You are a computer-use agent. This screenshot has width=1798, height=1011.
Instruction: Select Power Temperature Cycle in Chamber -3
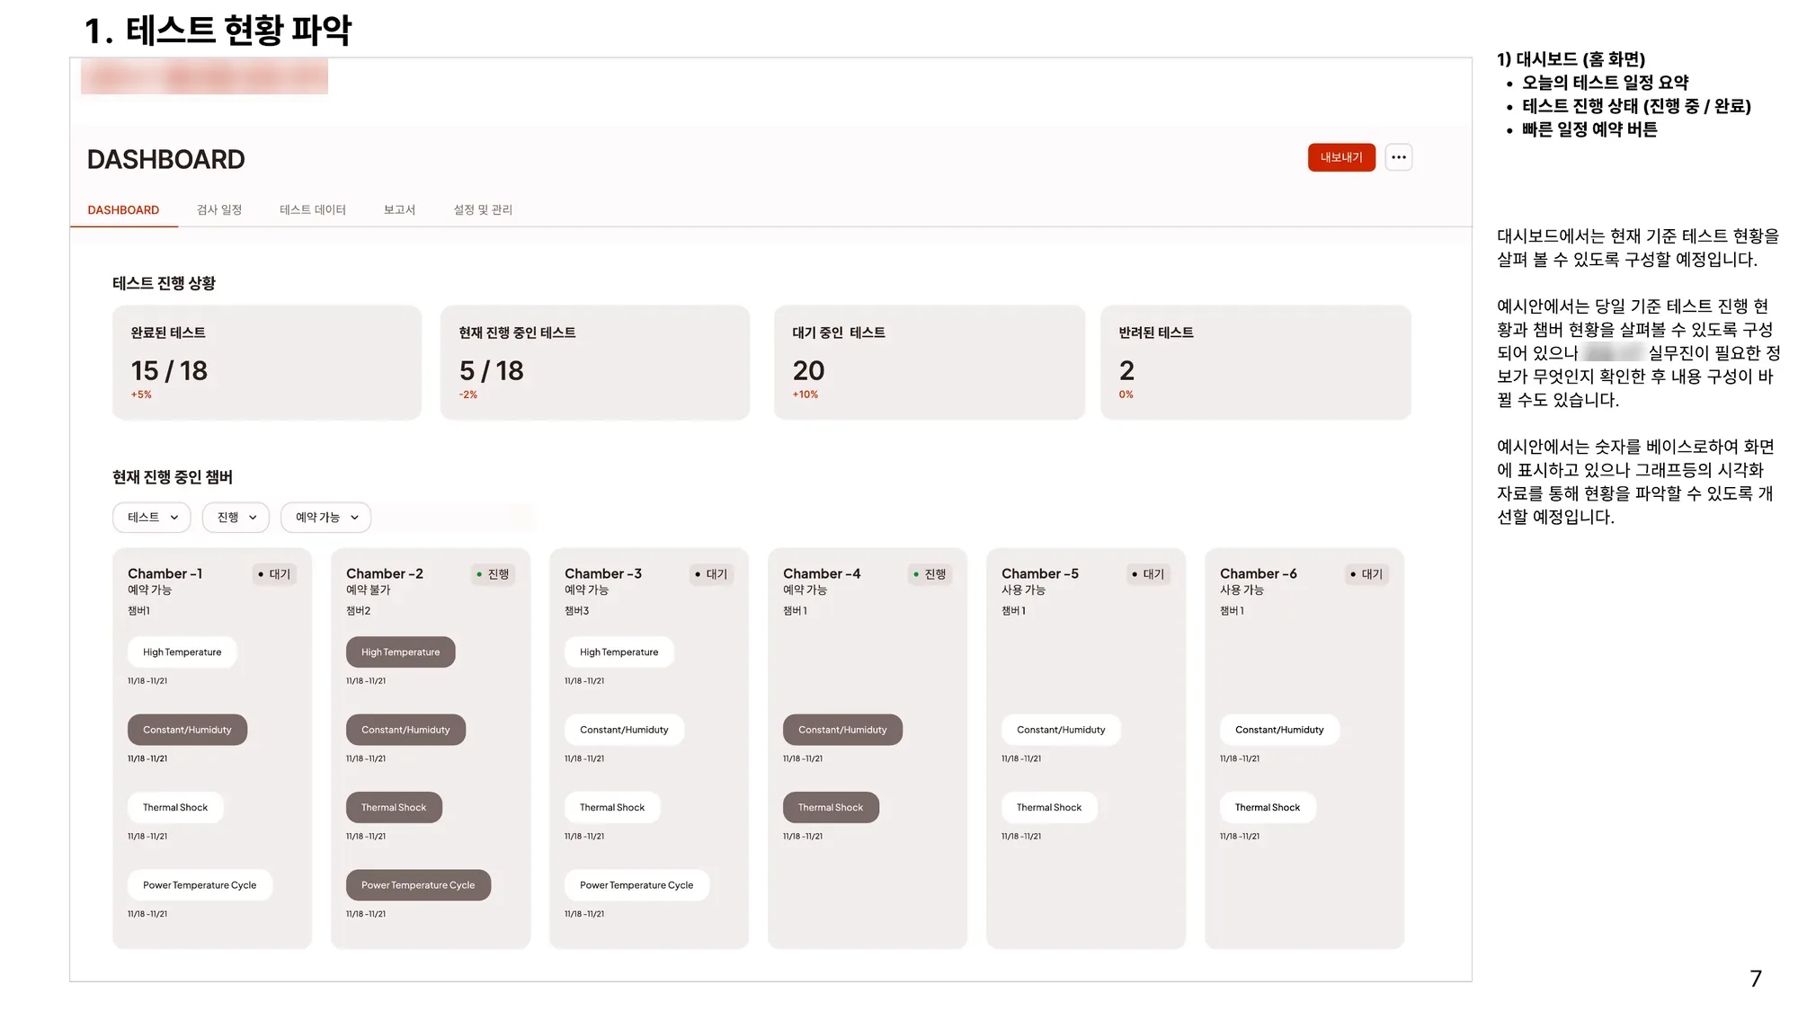pyautogui.click(x=636, y=885)
